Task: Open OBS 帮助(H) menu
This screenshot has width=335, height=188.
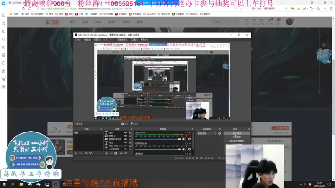Action: click(x=144, y=40)
